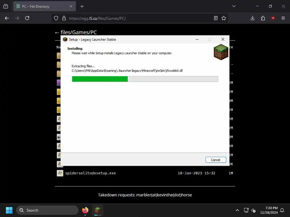290x217 pixels.
Task: Open the Windows Start menu
Action: pyautogui.click(x=9, y=210)
